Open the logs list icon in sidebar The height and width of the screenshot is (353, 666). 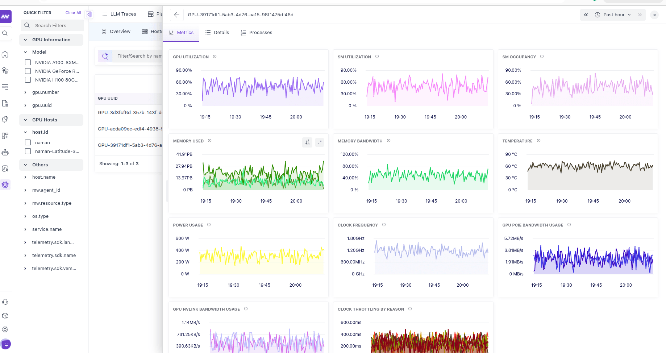pyautogui.click(x=5, y=87)
